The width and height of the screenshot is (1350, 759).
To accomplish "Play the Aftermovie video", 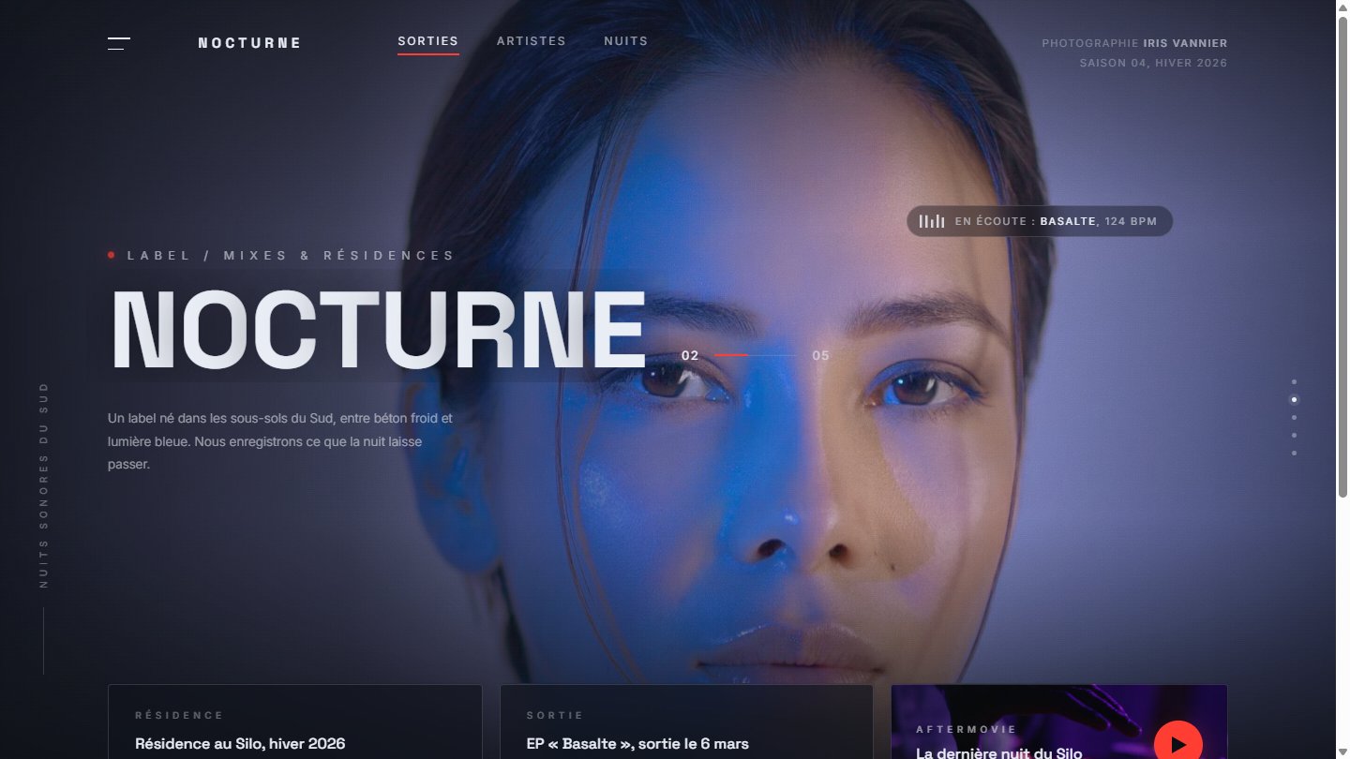I will (x=1177, y=744).
